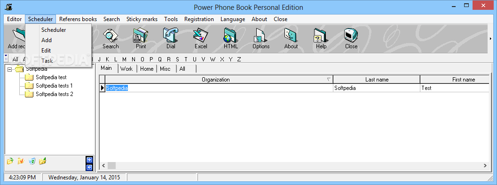Open the Search toolbar tool
Screen dimensions: 497x185
click(110, 38)
